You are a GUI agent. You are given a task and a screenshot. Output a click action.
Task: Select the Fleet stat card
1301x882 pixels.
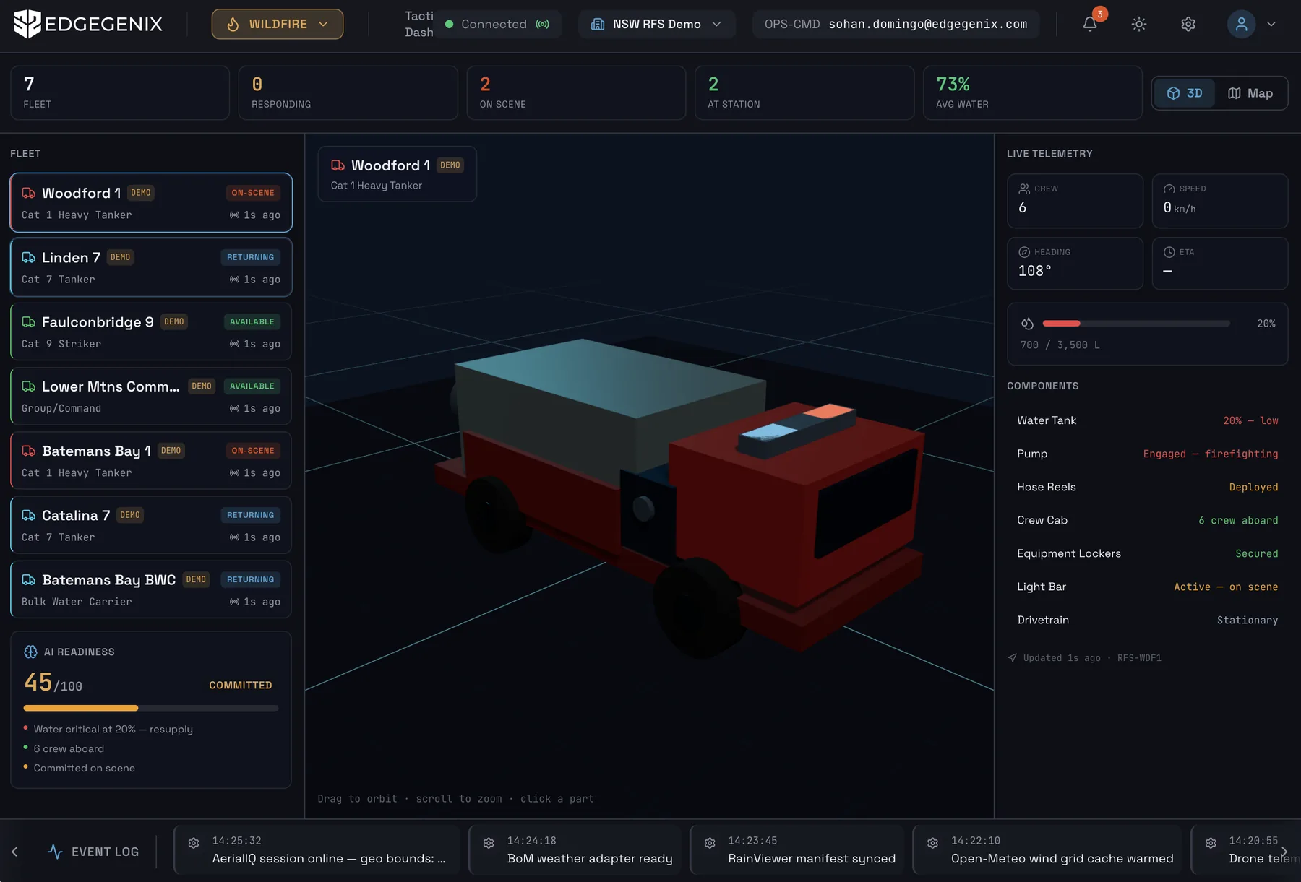(120, 93)
